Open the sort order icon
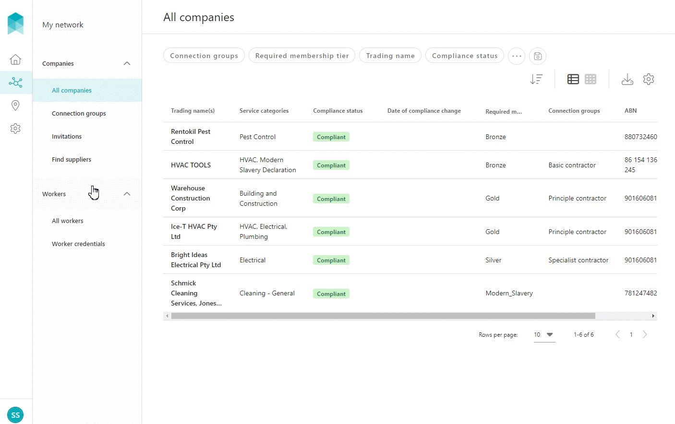 pyautogui.click(x=536, y=79)
